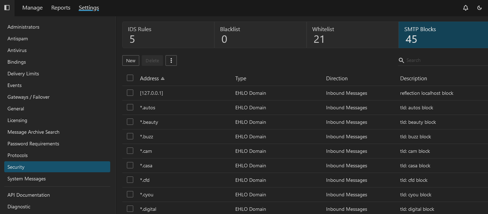Toggle the sidebar collapse icon
Screen dimensions: 488x214
coord(7,7)
